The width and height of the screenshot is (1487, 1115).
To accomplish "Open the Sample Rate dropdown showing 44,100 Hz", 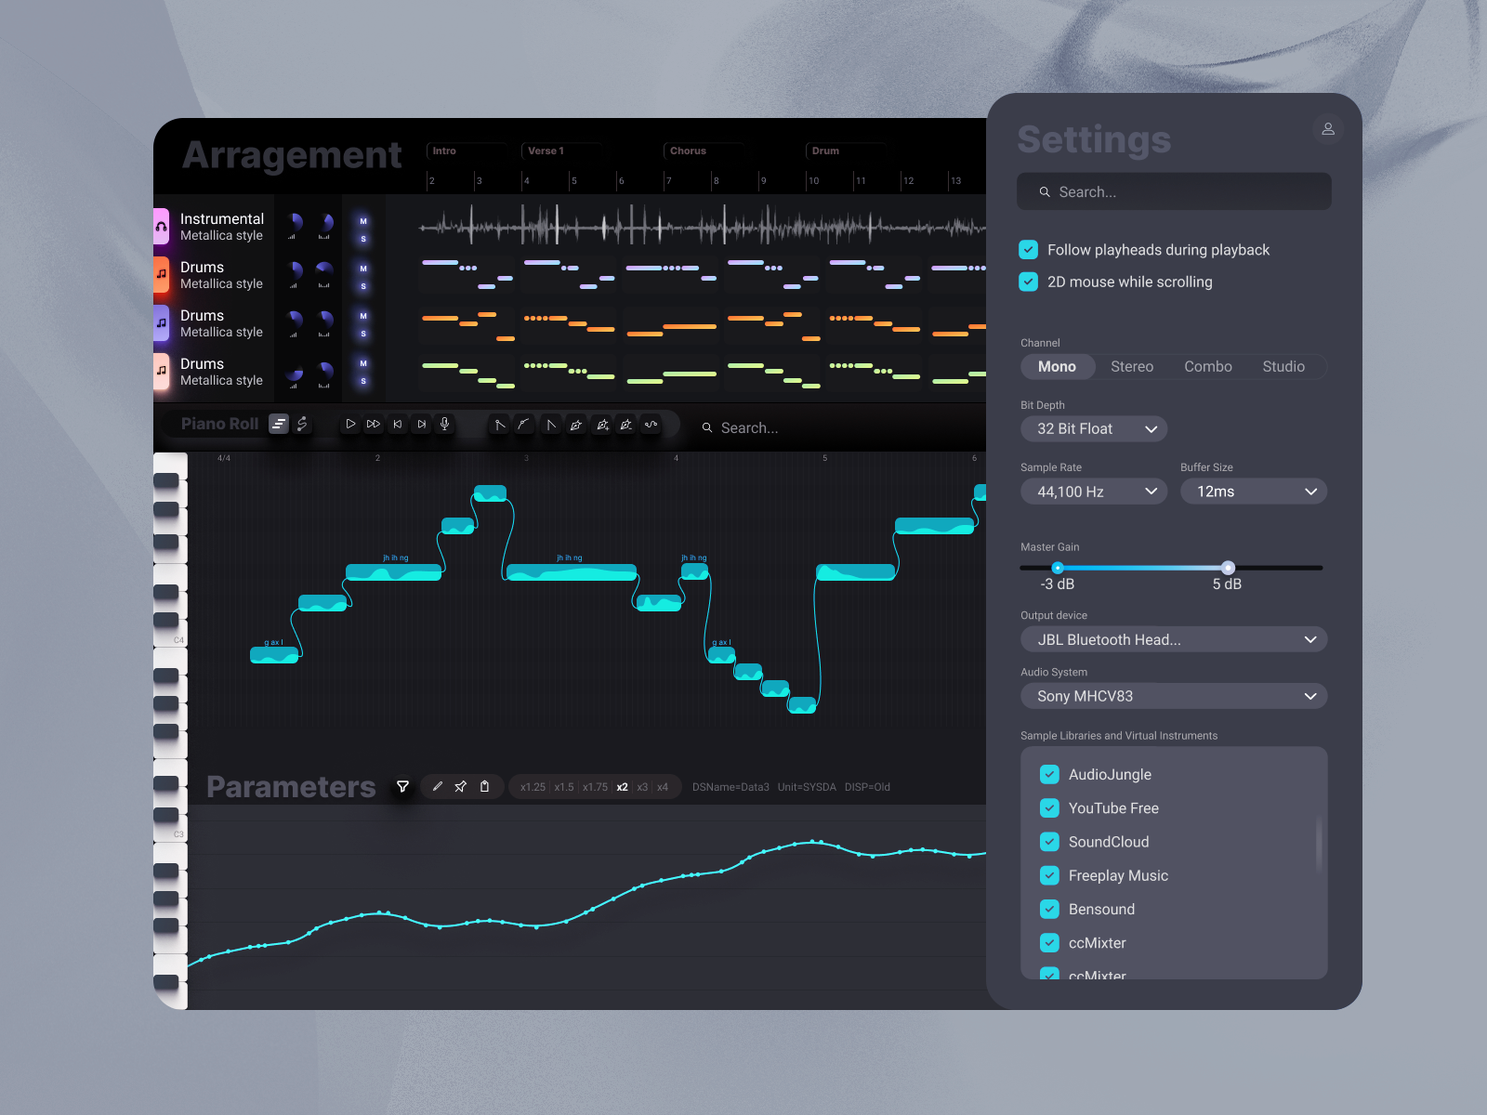I will pos(1094,492).
